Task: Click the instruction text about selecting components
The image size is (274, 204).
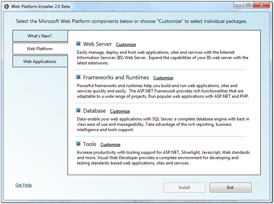Action: pyautogui.click(x=131, y=21)
